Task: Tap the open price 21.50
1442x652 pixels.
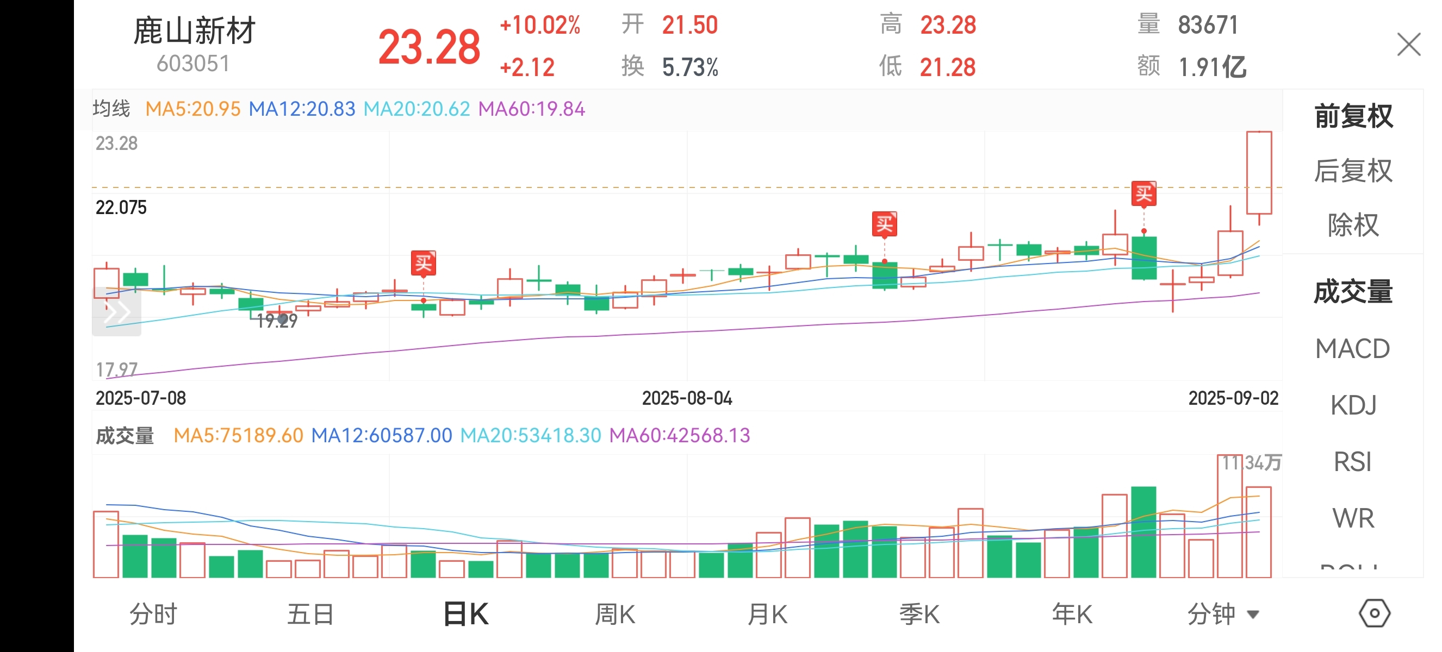Action: coord(689,25)
